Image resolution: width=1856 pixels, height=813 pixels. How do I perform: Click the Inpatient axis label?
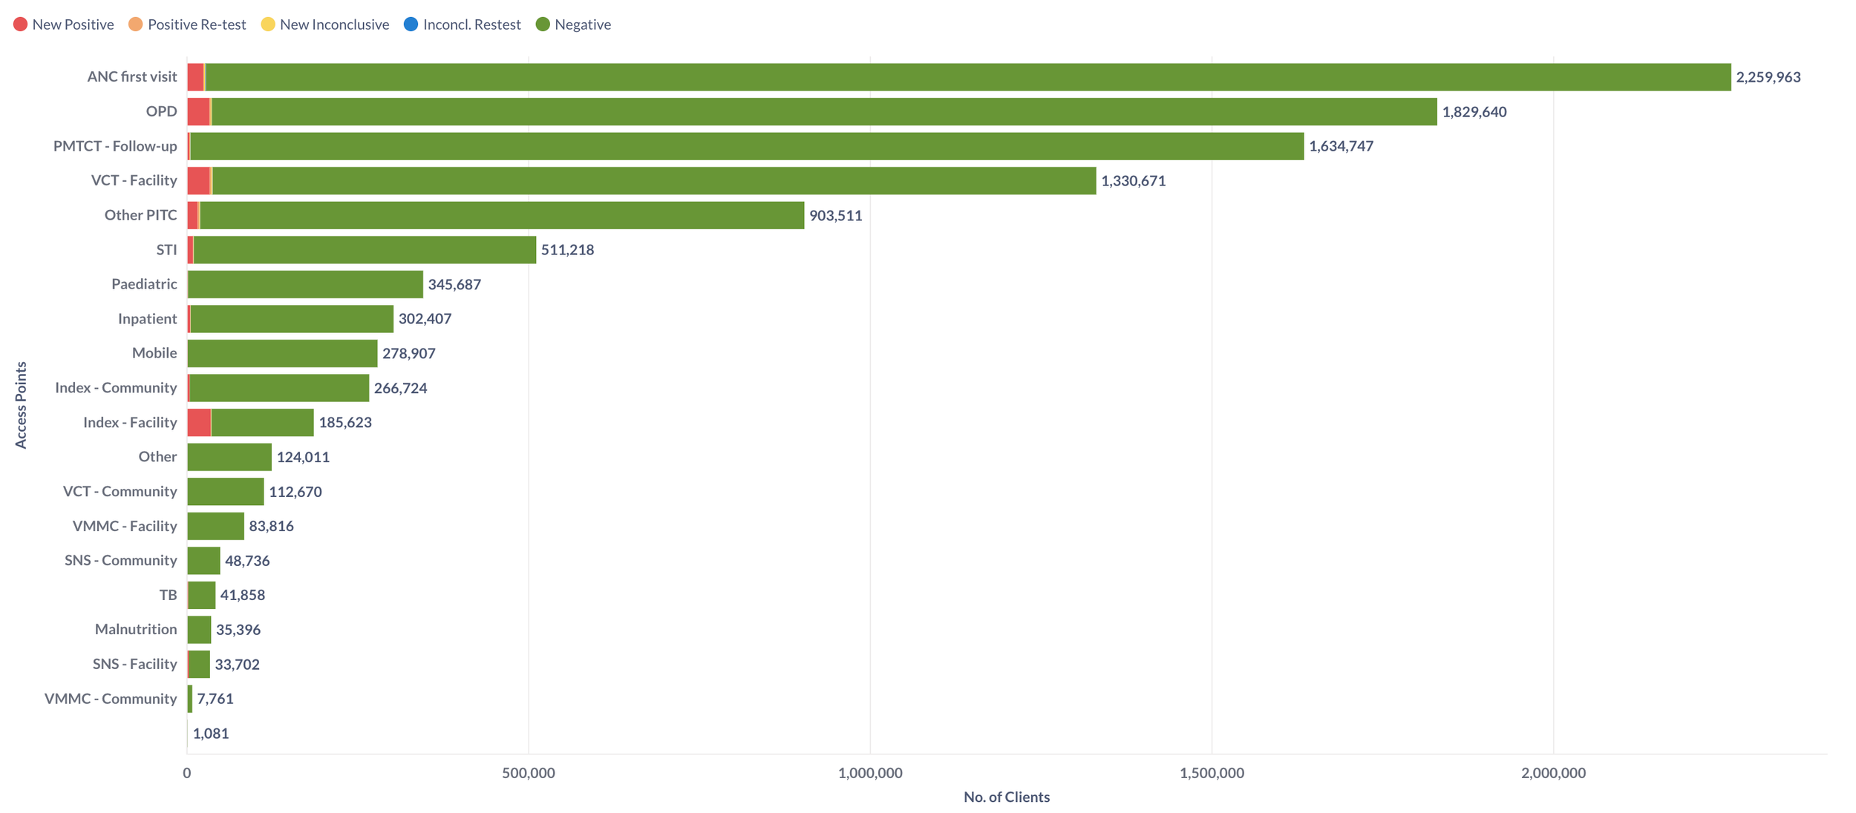point(147,319)
